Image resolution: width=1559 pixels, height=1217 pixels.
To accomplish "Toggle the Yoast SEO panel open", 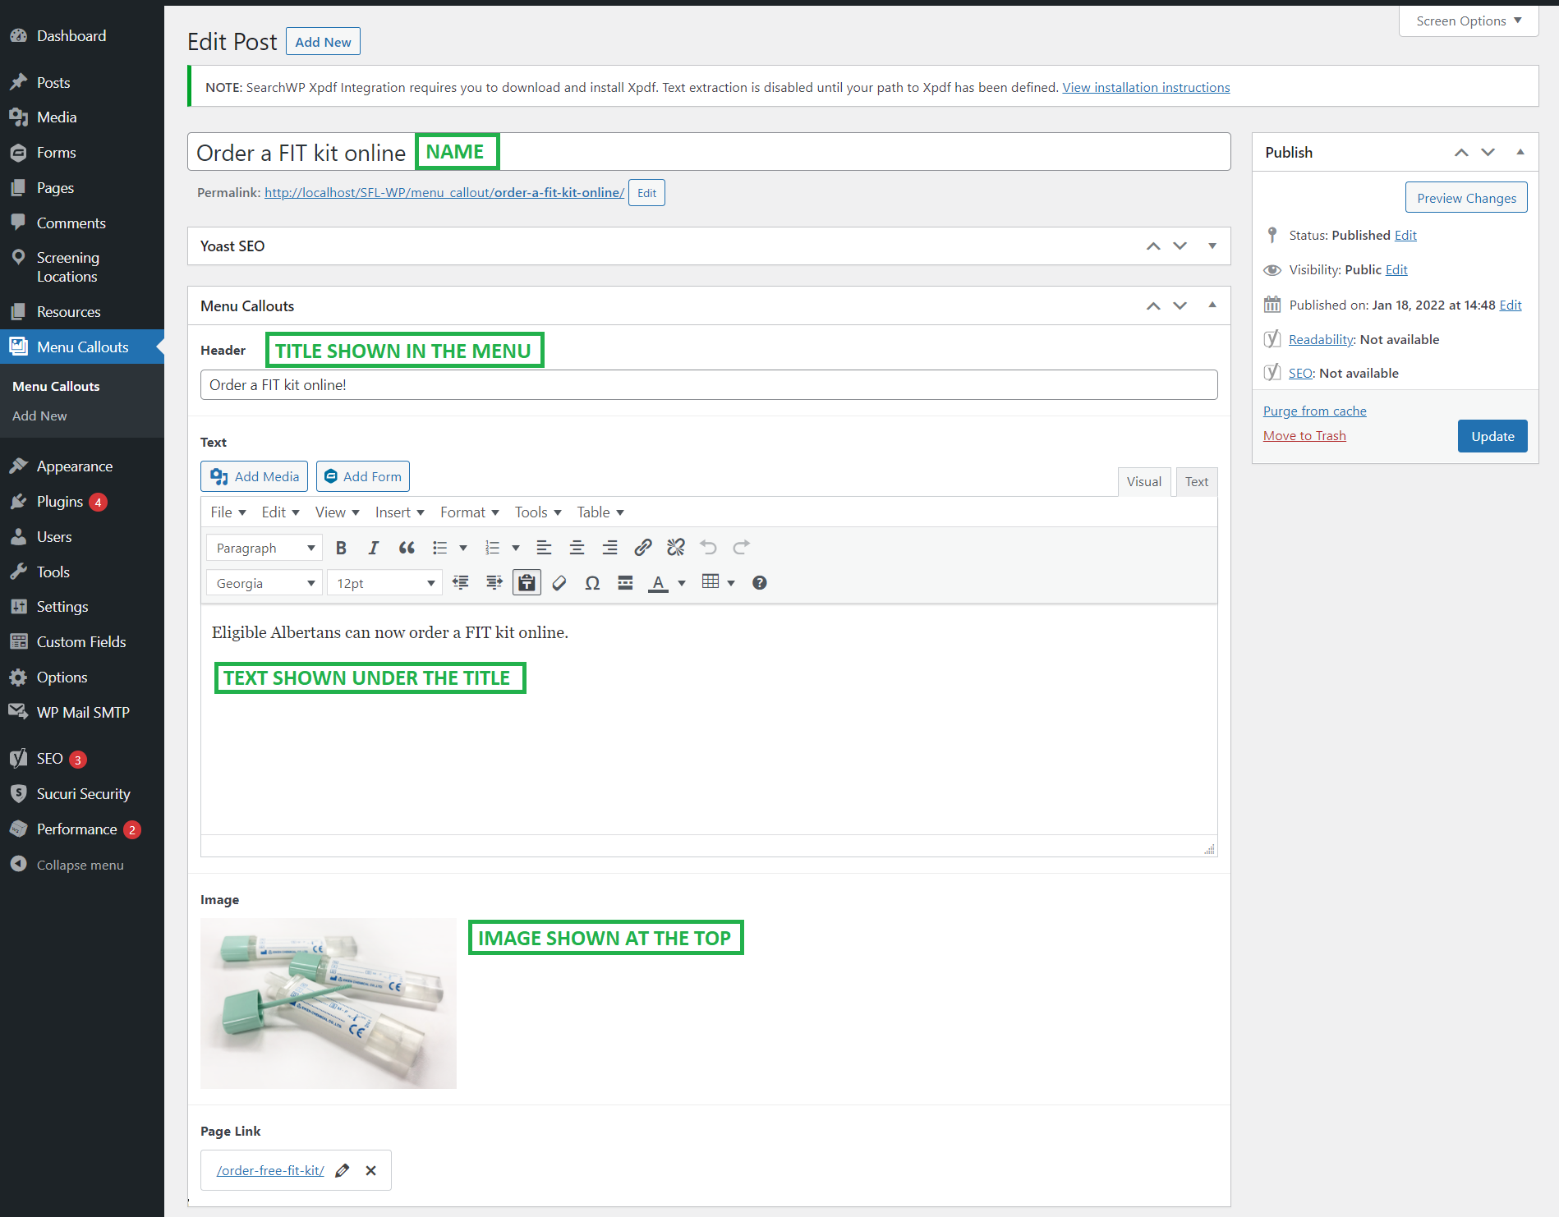I will (1212, 246).
